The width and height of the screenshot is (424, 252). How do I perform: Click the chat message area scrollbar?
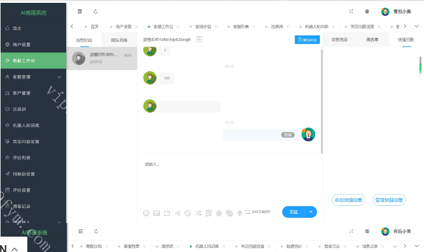pyautogui.click(x=322, y=101)
